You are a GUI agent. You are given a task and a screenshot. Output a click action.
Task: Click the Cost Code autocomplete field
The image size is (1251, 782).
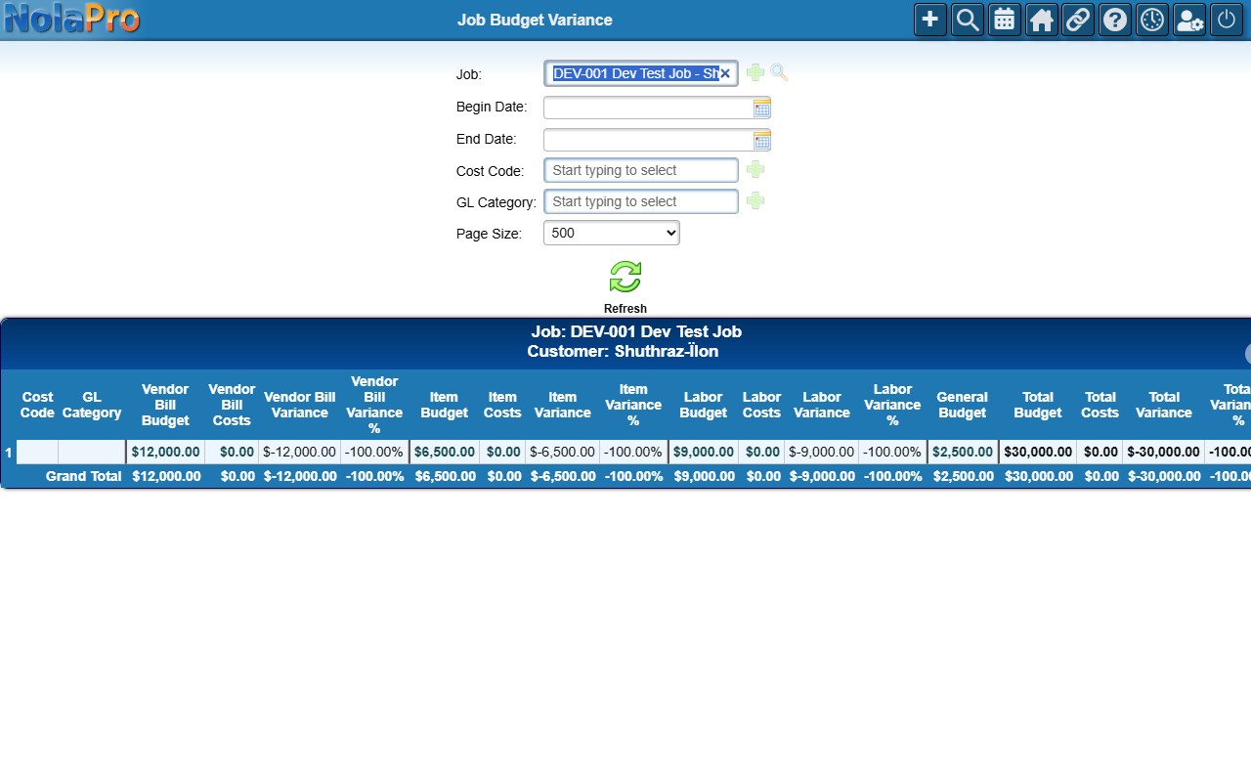point(641,170)
